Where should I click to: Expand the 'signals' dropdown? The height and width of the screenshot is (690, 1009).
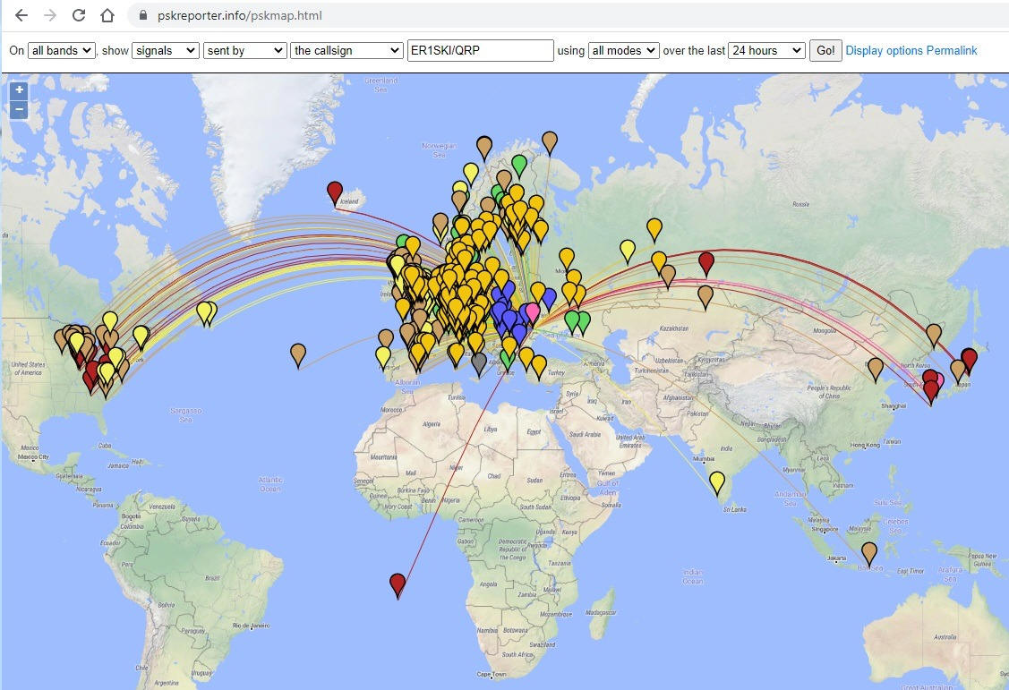pos(165,51)
